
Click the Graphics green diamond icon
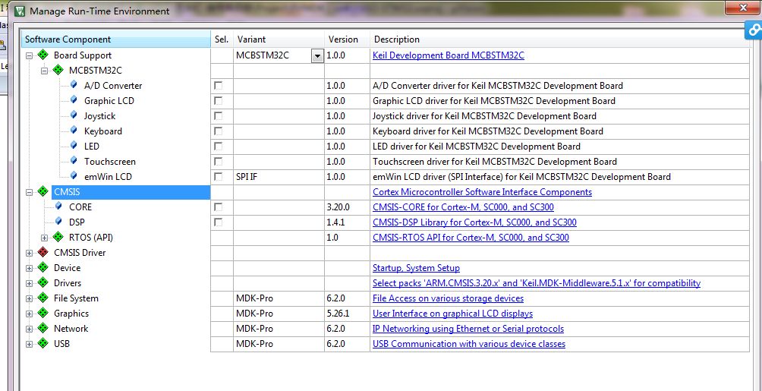(x=43, y=314)
